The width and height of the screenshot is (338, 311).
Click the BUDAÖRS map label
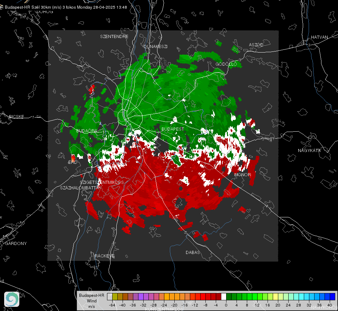click(x=87, y=131)
